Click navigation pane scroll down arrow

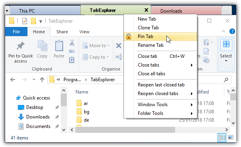pyautogui.click(x=64, y=130)
